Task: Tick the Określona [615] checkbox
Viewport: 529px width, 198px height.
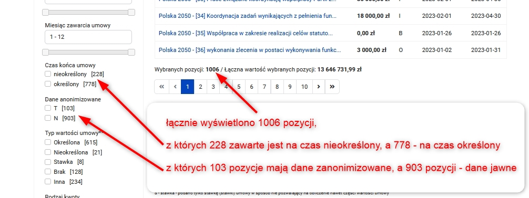Action: pyautogui.click(x=48, y=142)
